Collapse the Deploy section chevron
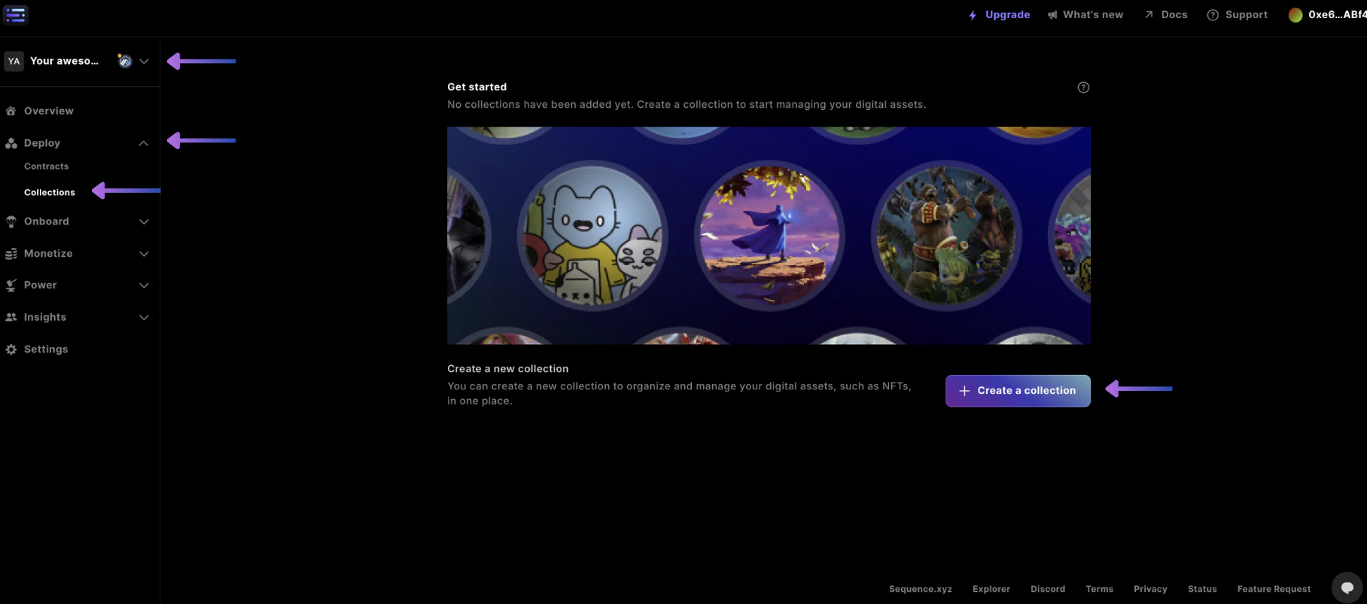The height and width of the screenshot is (604, 1367). 143,143
